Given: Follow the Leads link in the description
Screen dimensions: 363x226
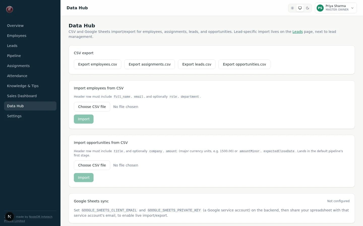Looking at the screenshot, I should click(x=297, y=32).
